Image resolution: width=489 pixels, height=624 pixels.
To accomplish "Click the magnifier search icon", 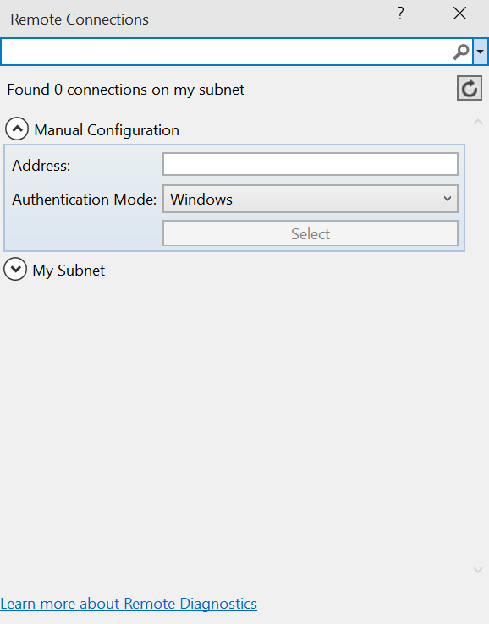I will click(x=461, y=52).
